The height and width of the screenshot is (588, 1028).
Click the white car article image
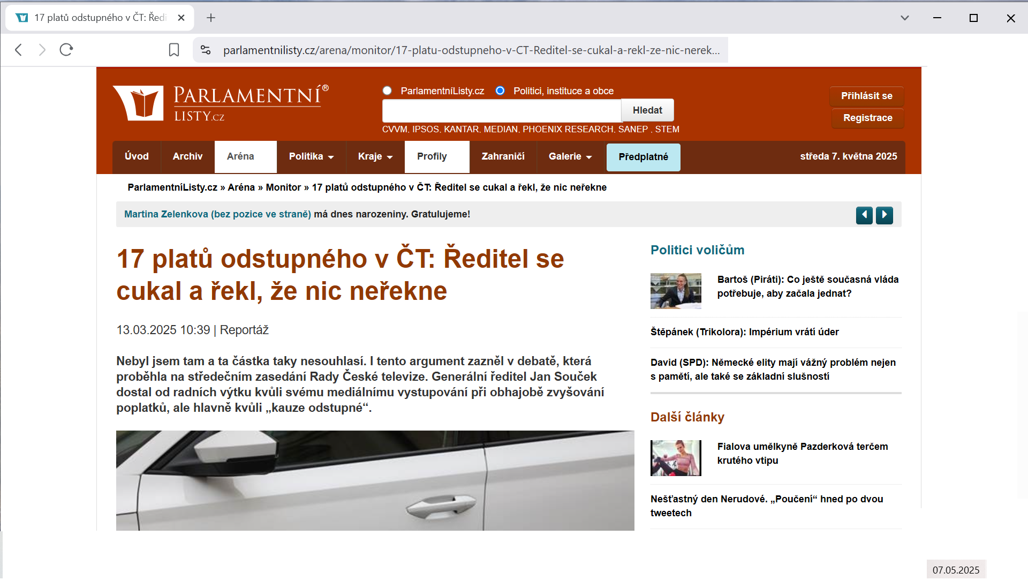(375, 480)
